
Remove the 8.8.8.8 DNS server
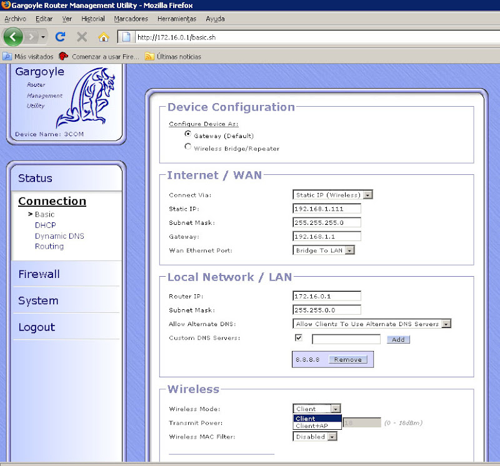click(347, 360)
